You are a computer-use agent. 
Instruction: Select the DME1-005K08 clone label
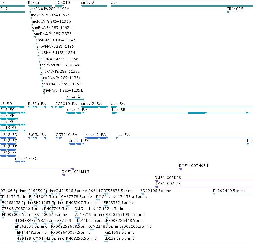coord(168,178)
